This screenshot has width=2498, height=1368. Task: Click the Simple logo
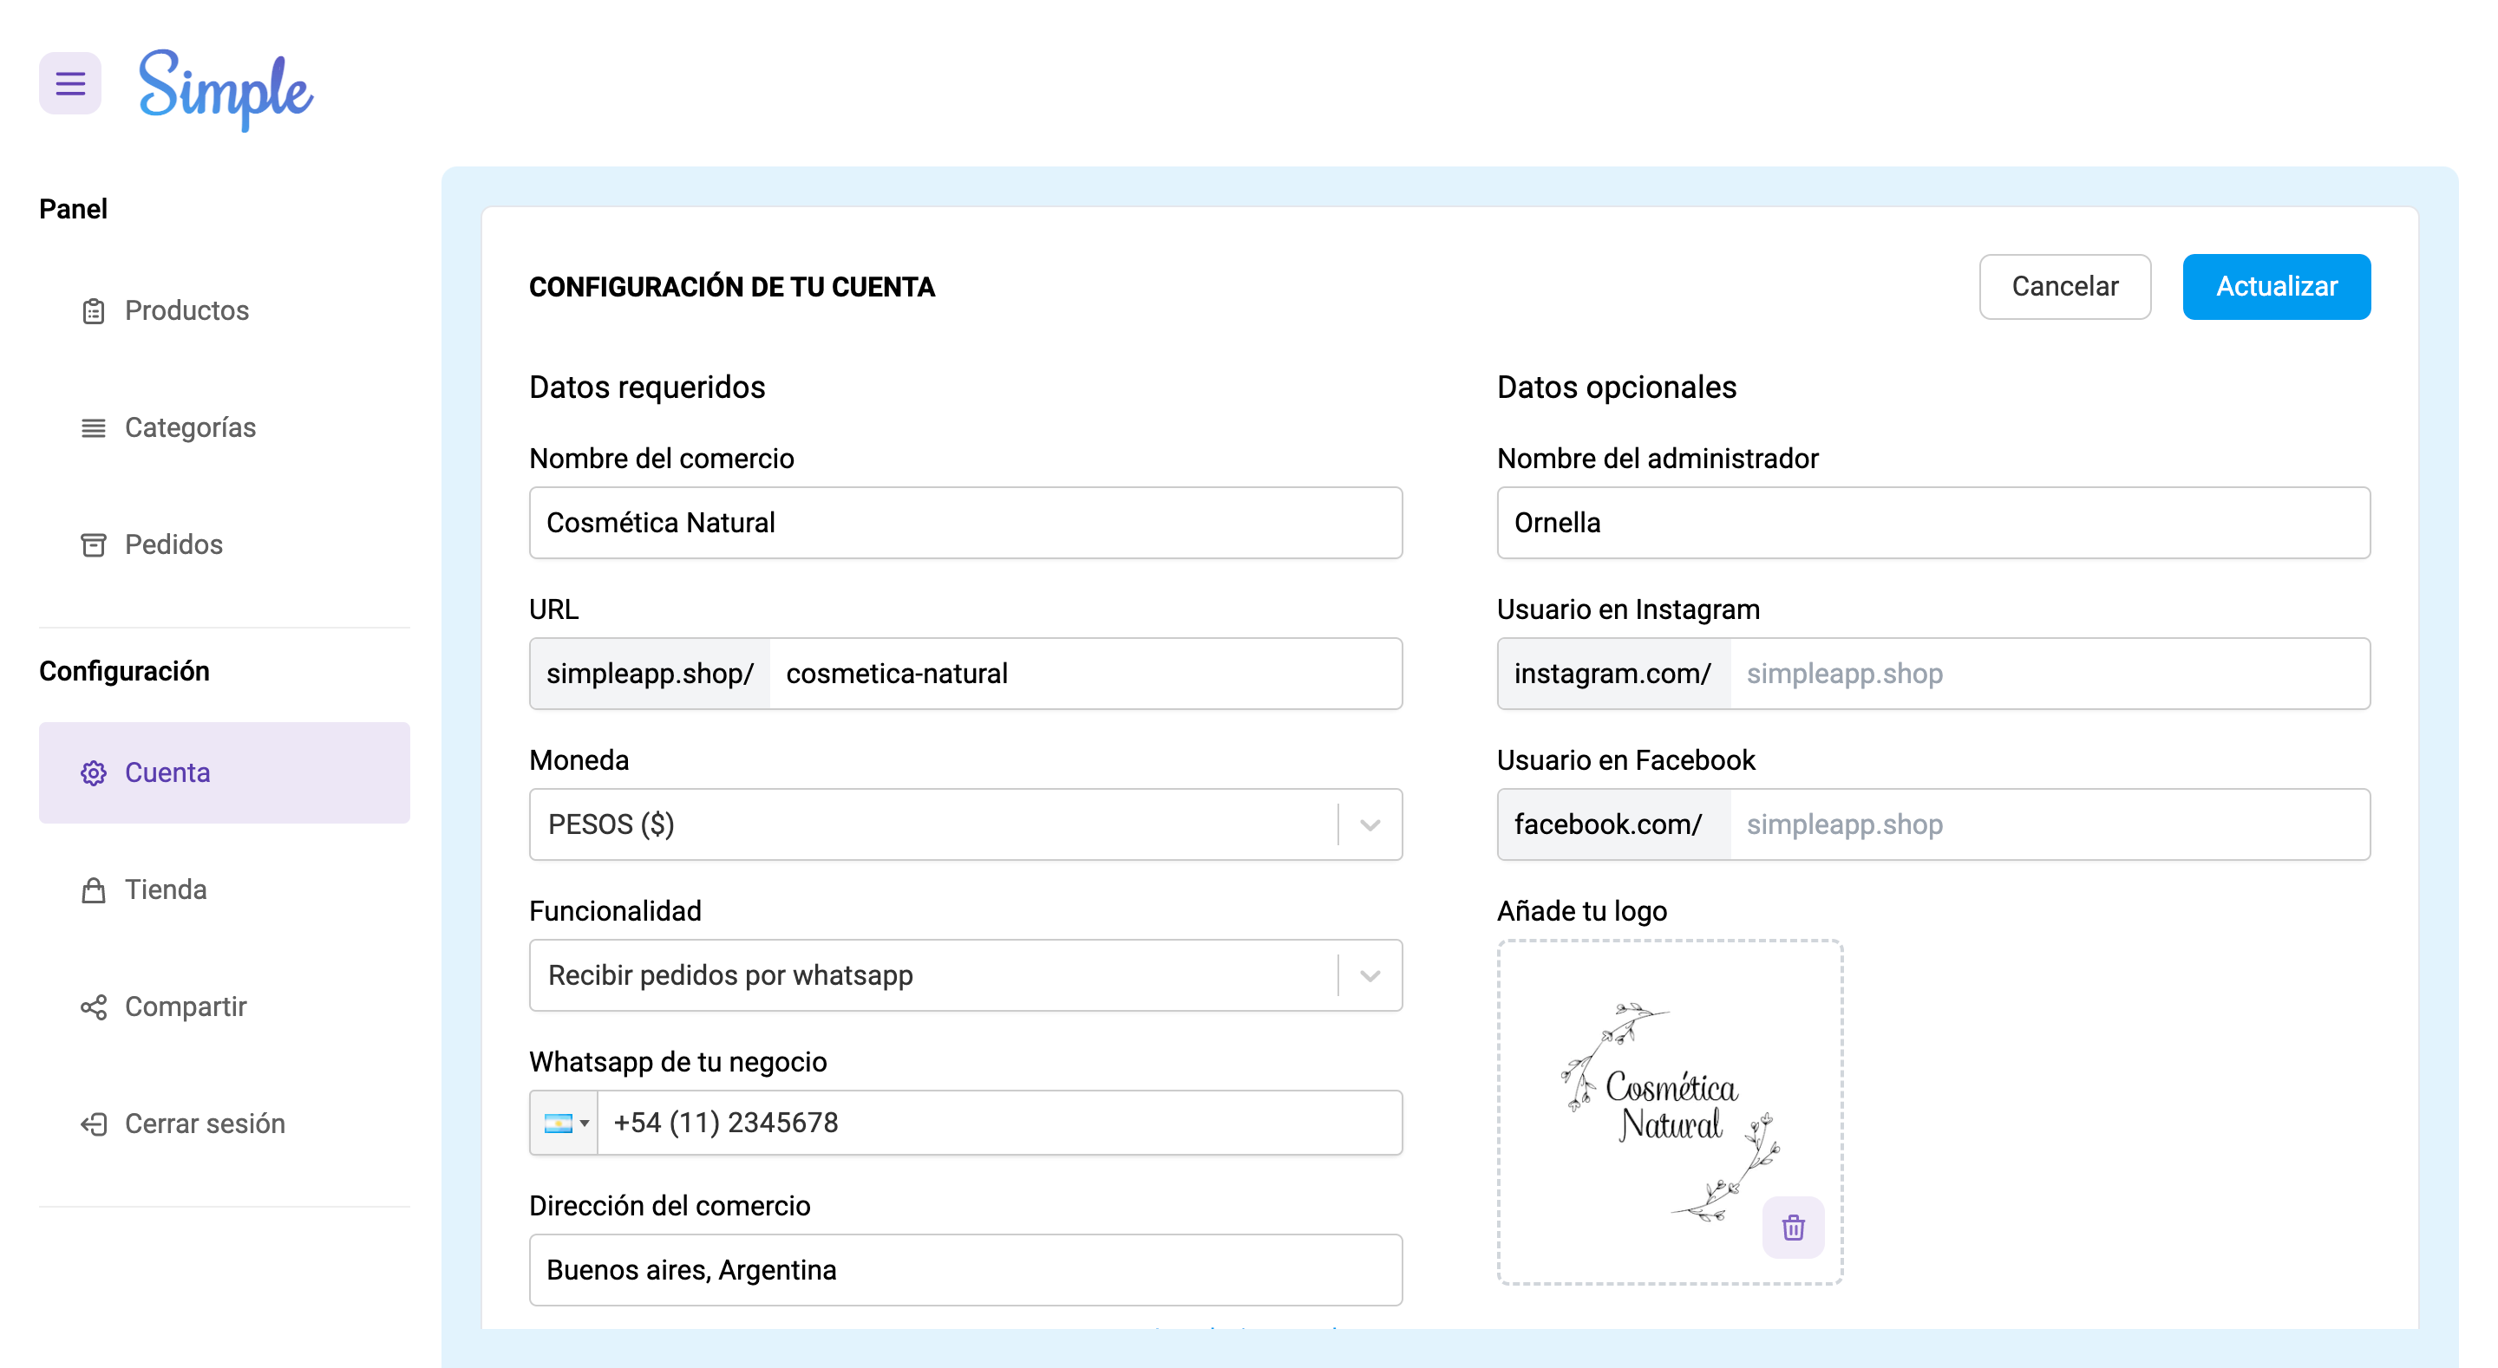tap(225, 88)
